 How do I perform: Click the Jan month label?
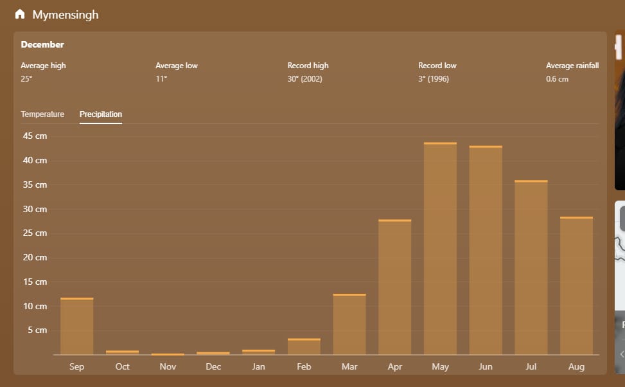coord(258,366)
